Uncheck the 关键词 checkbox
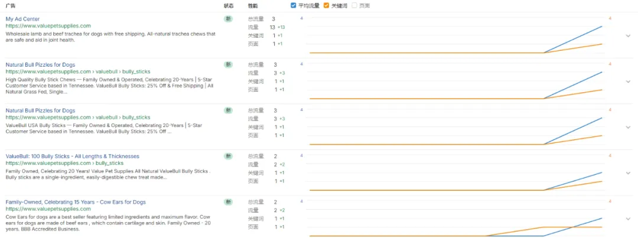This screenshot has width=638, height=238. (326, 6)
